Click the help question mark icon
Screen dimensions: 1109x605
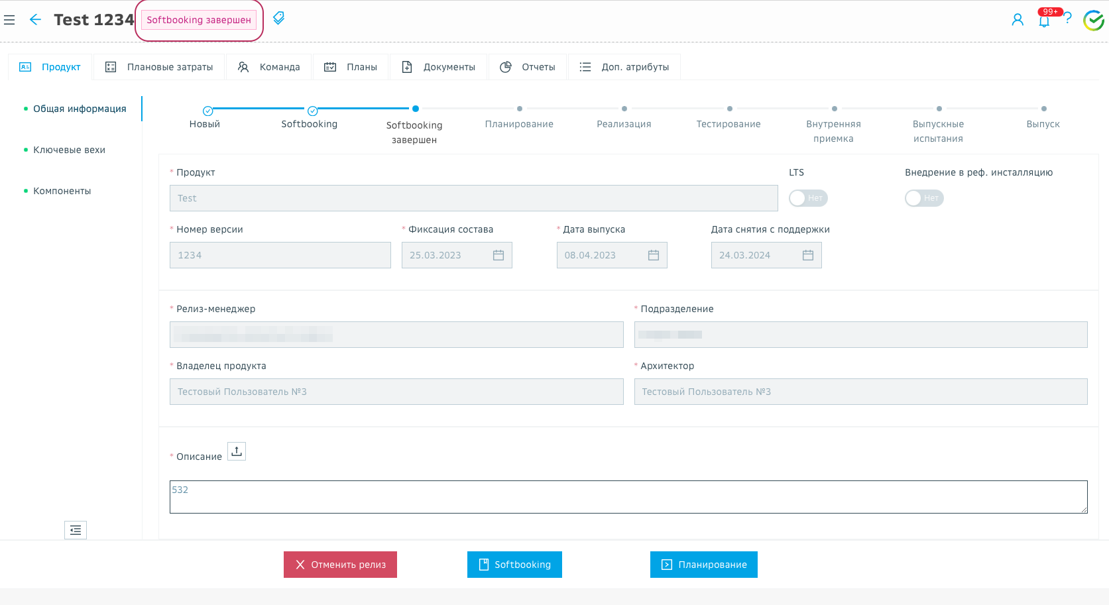[x=1068, y=19]
